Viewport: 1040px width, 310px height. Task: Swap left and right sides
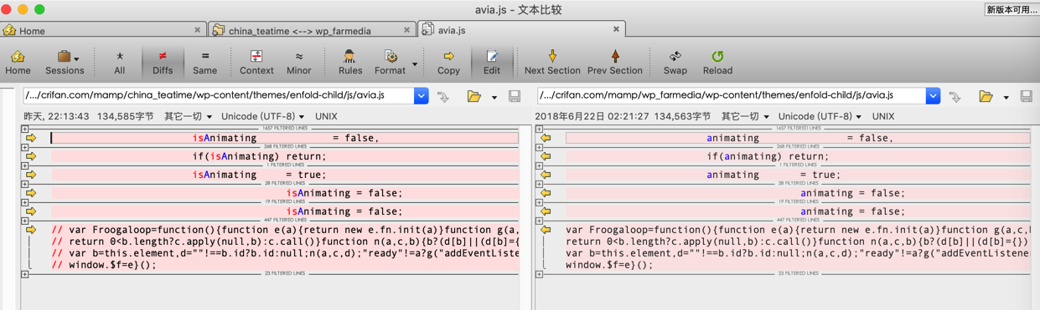point(675,57)
